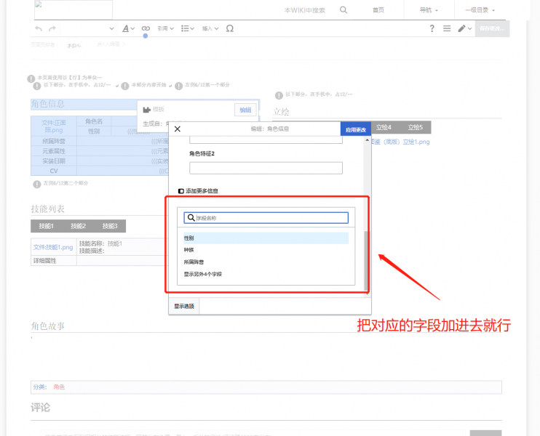Click the 编辑 button in template popup
Screen dimensions: 540x436
[x=245, y=110]
